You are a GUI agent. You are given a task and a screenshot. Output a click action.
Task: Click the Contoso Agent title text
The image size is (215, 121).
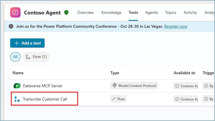[x=42, y=13]
